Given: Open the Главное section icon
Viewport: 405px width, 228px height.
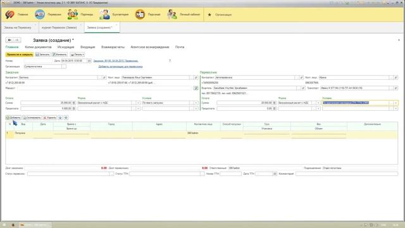Looking at the screenshot, I should 10,15.
